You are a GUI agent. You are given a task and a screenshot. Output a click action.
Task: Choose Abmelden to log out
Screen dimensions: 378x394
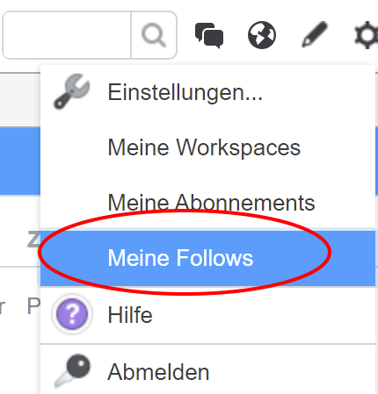(207, 372)
